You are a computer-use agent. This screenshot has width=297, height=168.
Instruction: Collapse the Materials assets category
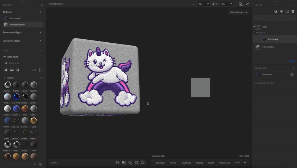[x=4, y=78]
